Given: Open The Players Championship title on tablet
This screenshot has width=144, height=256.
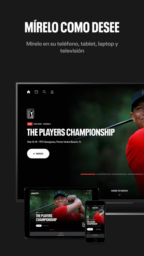Looking at the screenshot, I should 46,218.
